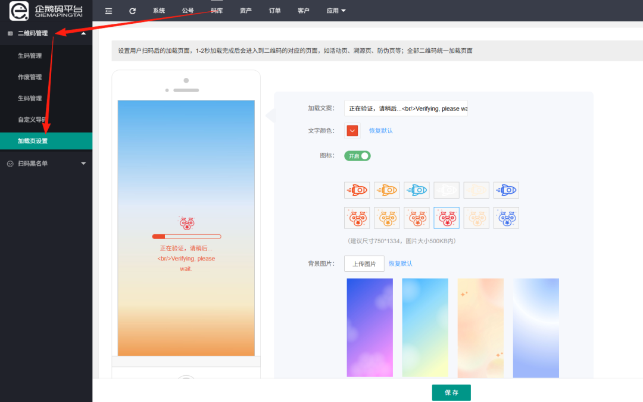This screenshot has width=643, height=402.
Task: Select the teal rocket loading icon
Action: pos(416,190)
